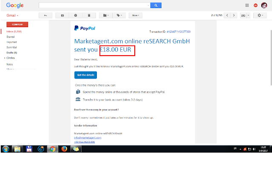Click the network tray icon
The width and height of the screenshot is (272, 170).
(249, 149)
